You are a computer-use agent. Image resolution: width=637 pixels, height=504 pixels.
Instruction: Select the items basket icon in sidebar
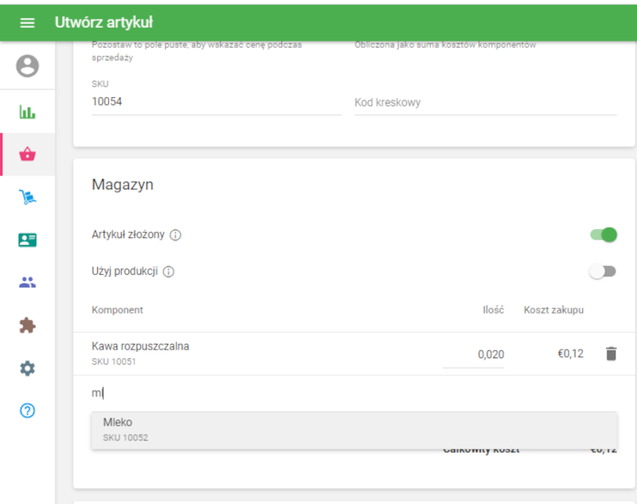(27, 154)
